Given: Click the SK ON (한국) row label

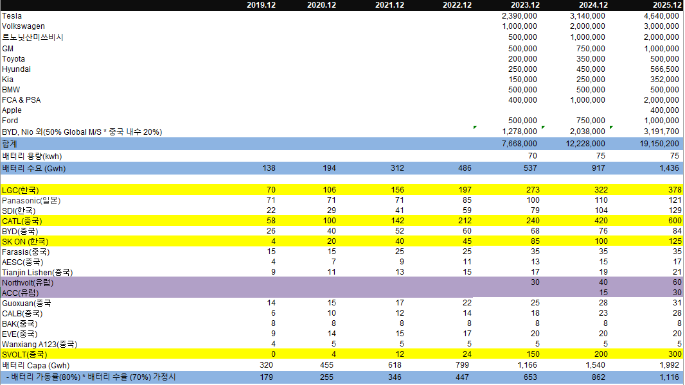Looking at the screenshot, I should 25,242.
